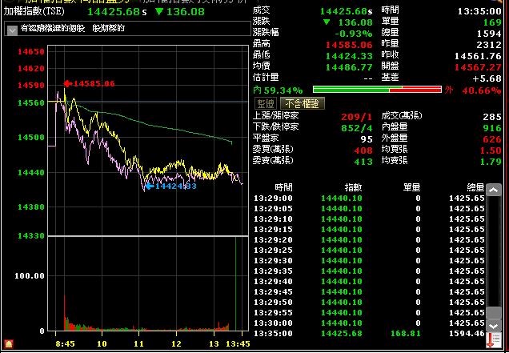Click the 168.81 volume in the last tick row
The width and height of the screenshot is (509, 353).
pos(406,334)
